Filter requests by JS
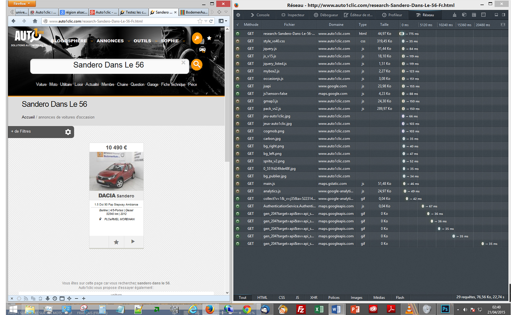The width and height of the screenshot is (517, 315). 297,297
